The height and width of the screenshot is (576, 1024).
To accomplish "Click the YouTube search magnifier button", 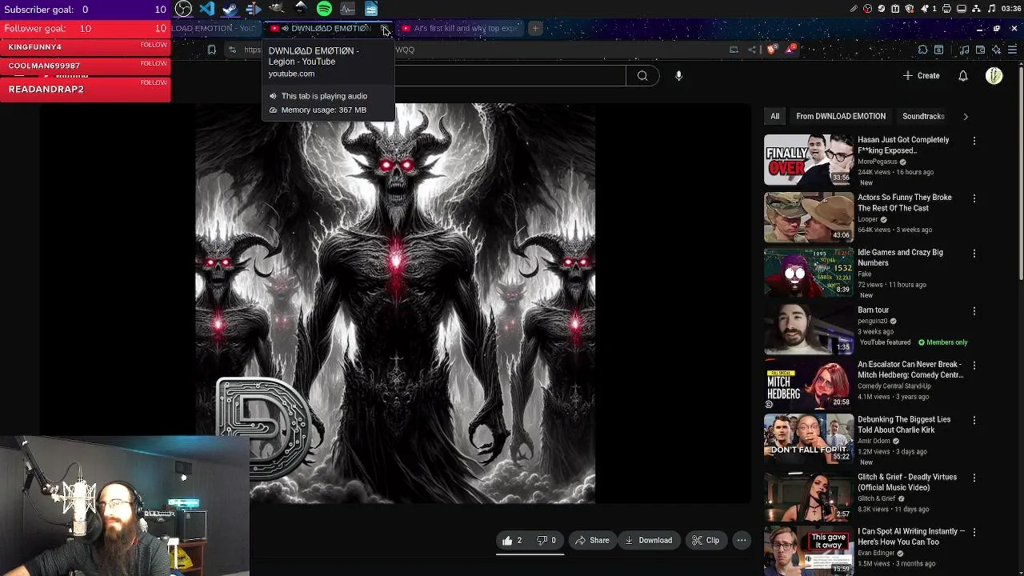I will click(642, 75).
